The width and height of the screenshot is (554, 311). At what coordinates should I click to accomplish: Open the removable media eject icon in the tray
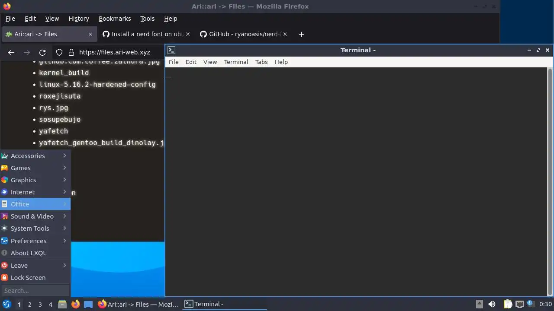click(479, 304)
